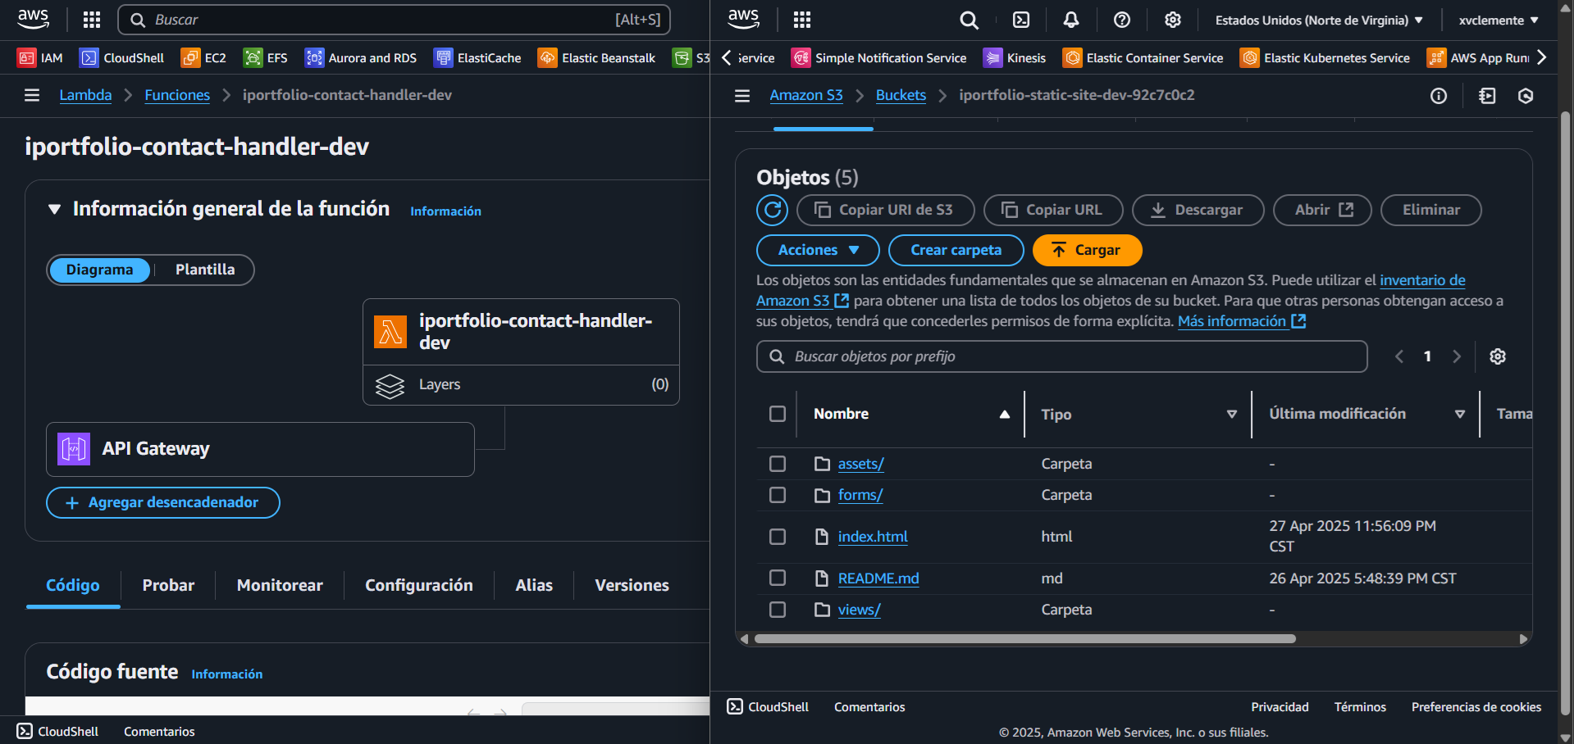Select the Plantilla tab
Screen dimensions: 1574x744
204,270
